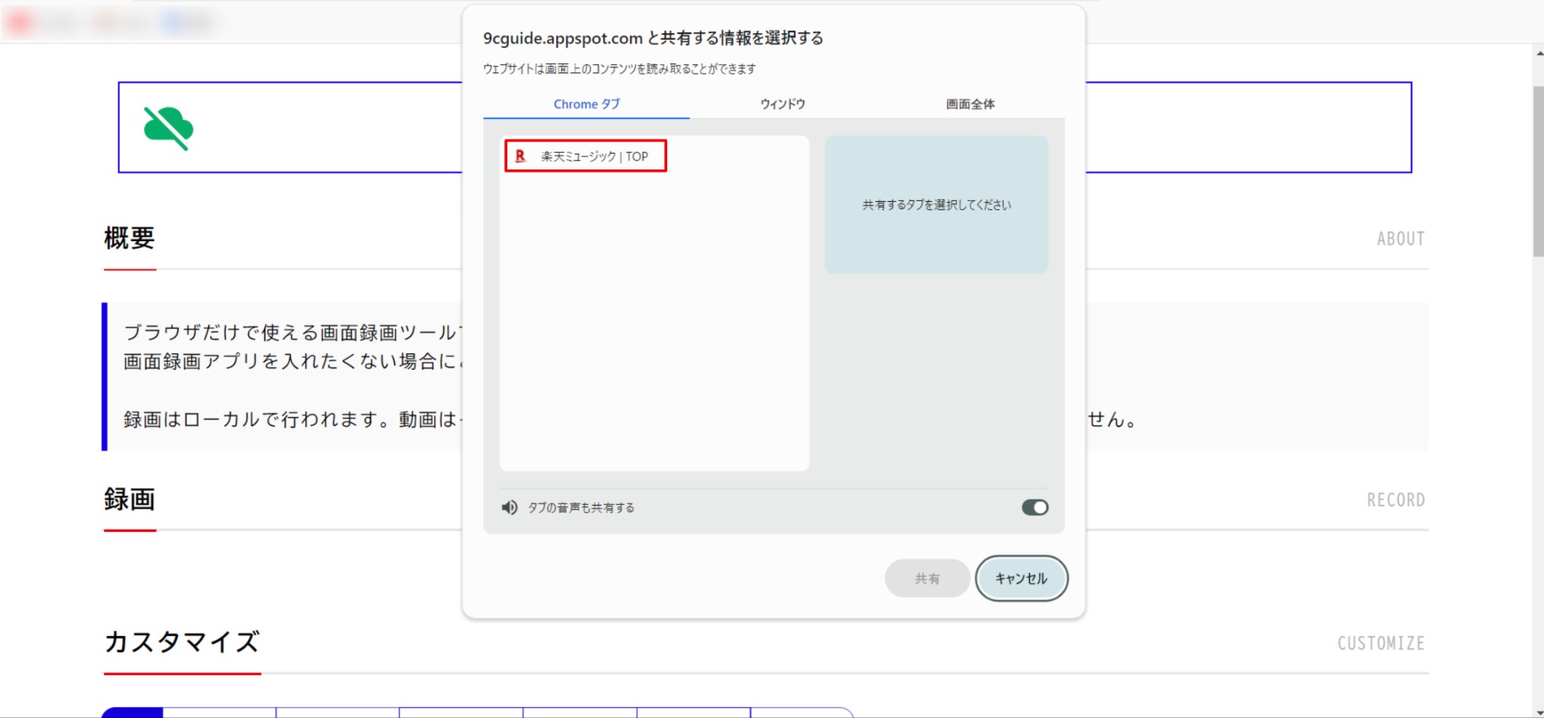Click the tab preview placeholder area
This screenshot has height=718, width=1544.
[936, 204]
